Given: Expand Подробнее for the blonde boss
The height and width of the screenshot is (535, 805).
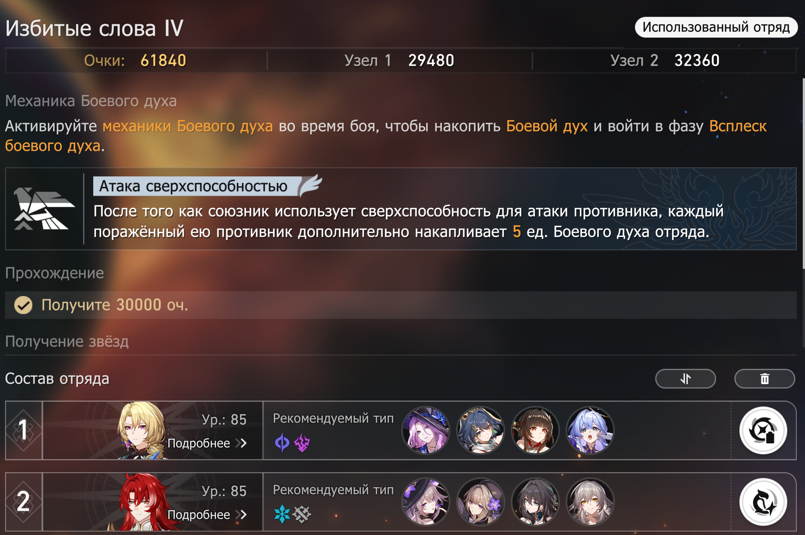Looking at the screenshot, I should 207,443.
